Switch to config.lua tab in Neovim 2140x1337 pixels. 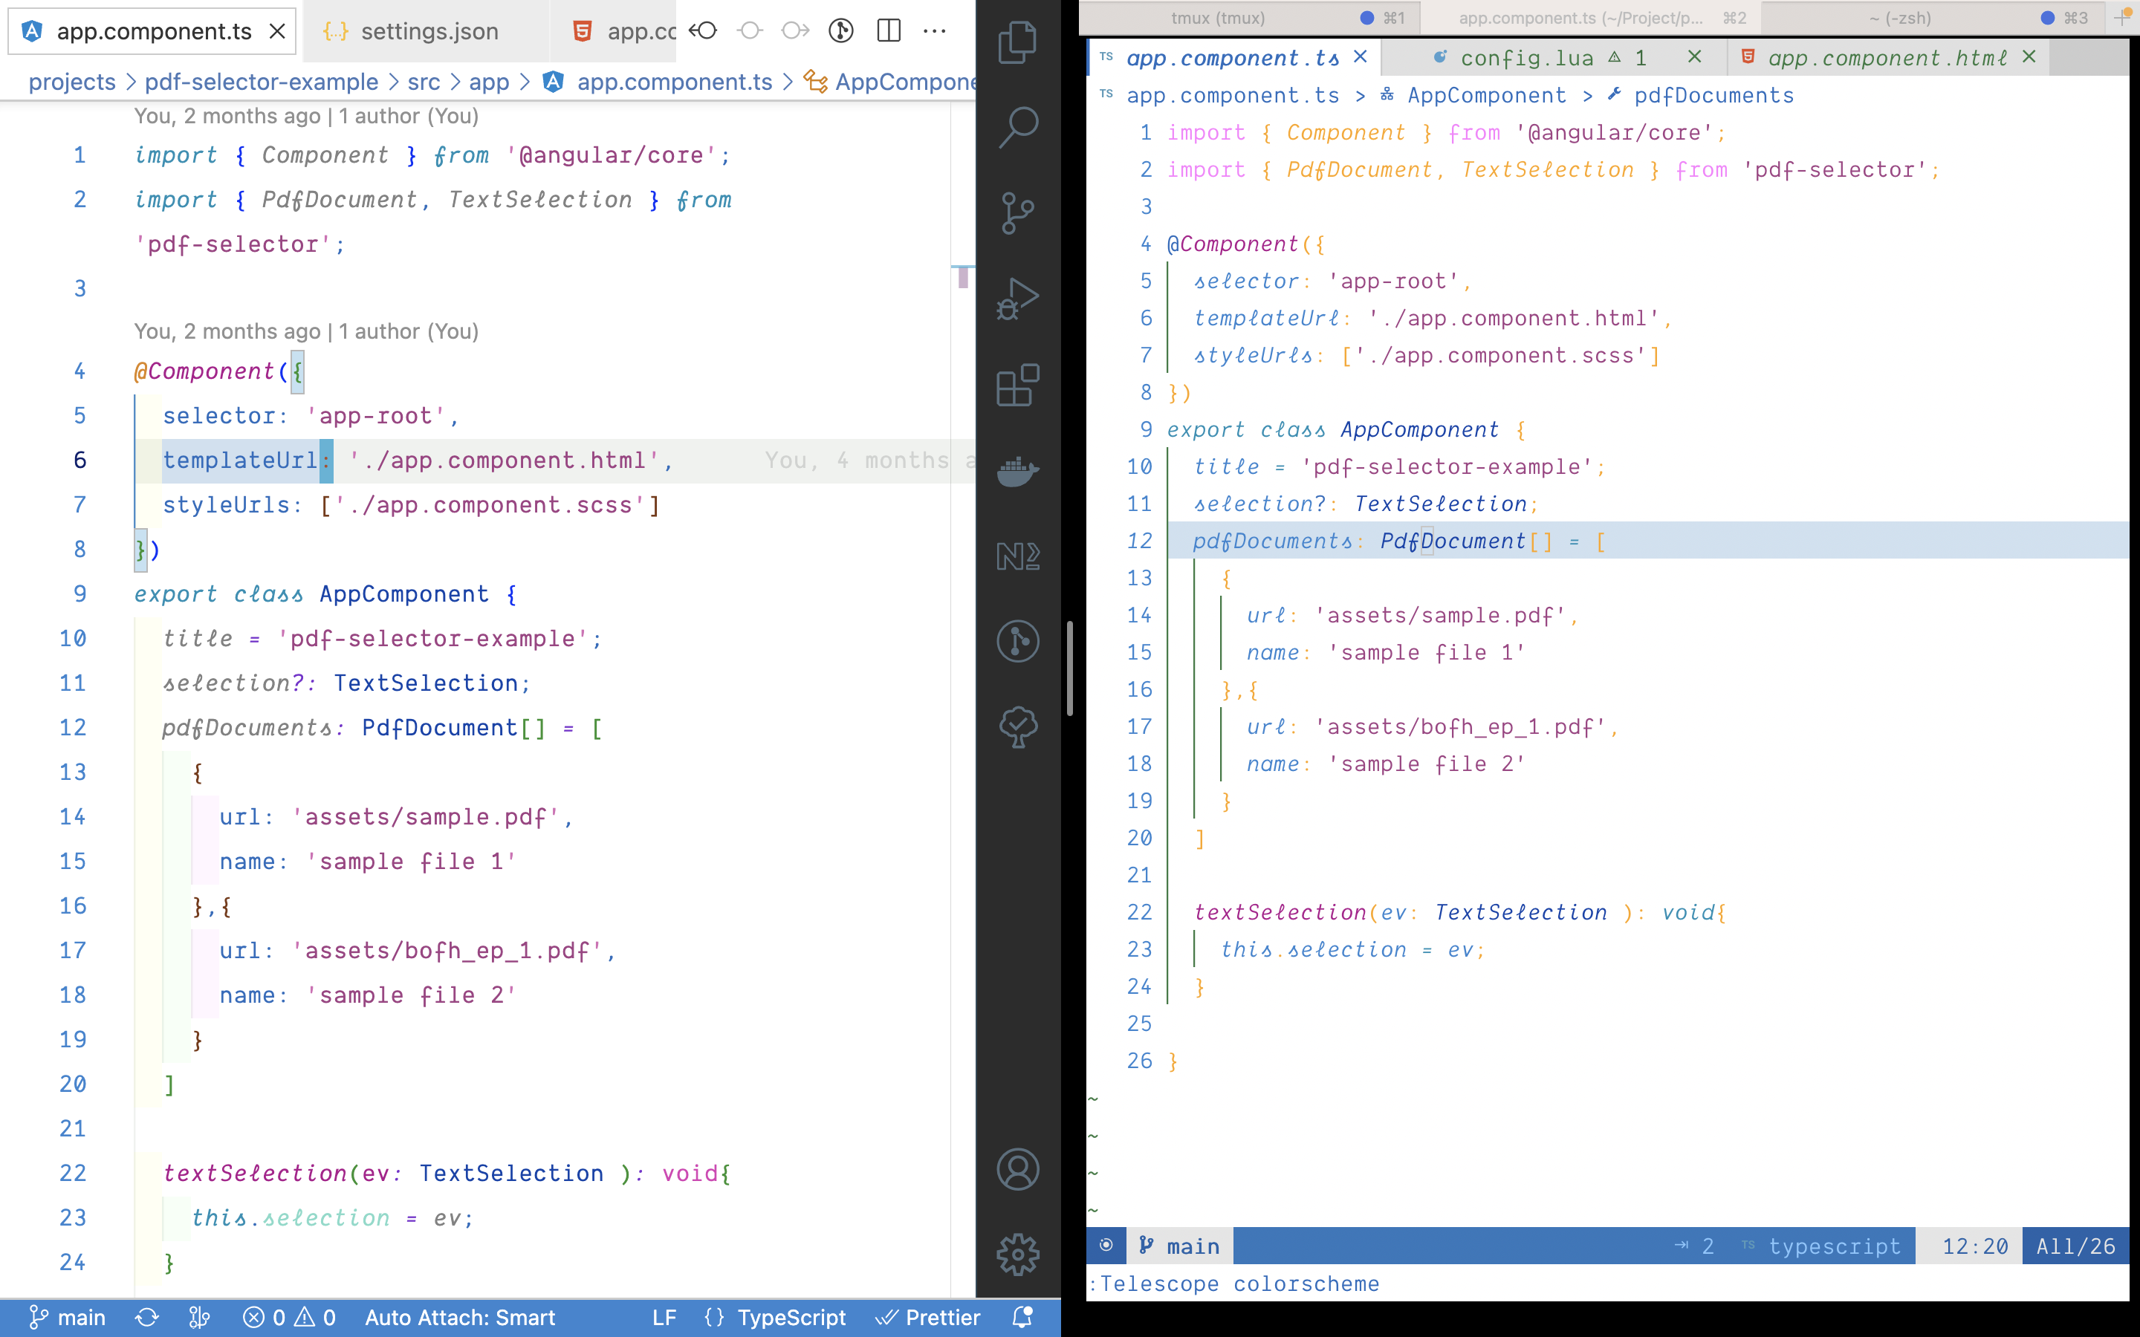coord(1526,59)
